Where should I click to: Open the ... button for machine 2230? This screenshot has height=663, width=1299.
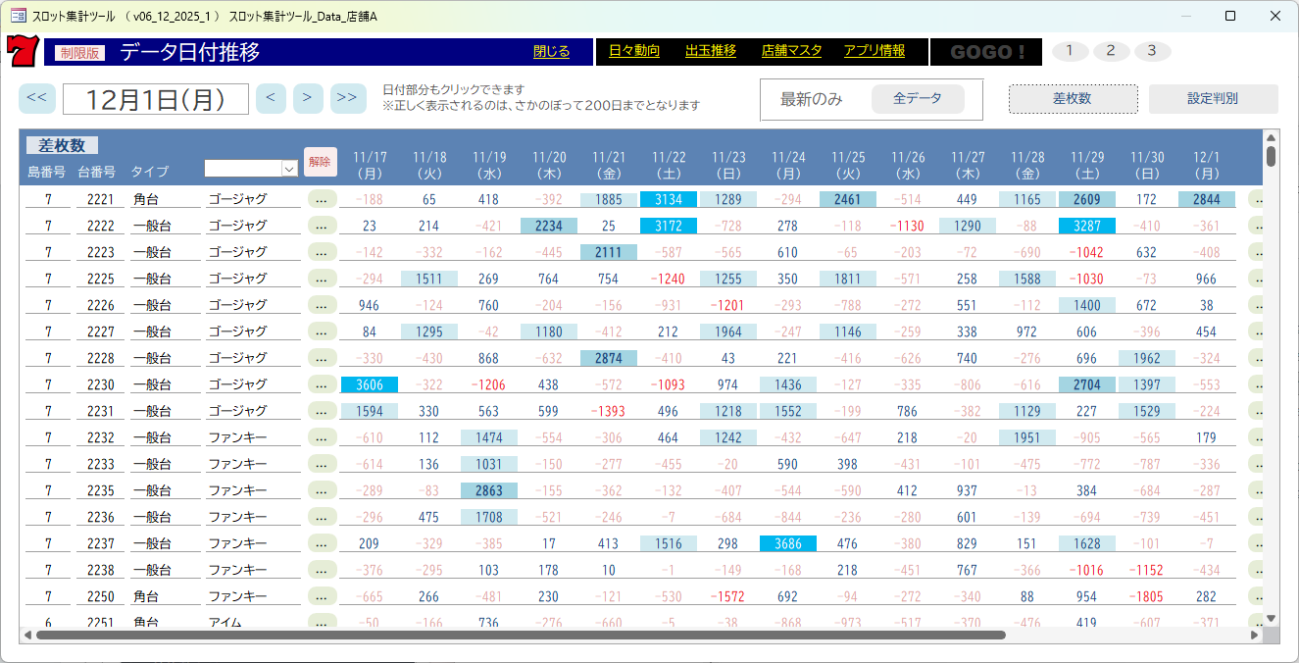pos(322,384)
